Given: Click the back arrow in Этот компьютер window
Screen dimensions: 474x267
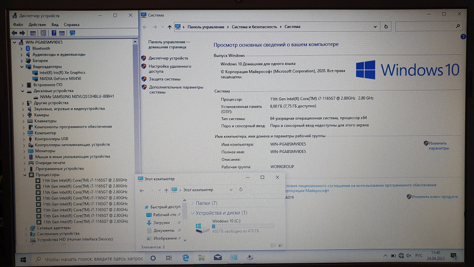Looking at the screenshot, I should point(142,191).
